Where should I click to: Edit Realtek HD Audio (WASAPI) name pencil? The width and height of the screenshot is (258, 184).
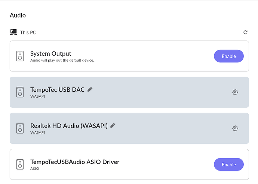[113, 125]
